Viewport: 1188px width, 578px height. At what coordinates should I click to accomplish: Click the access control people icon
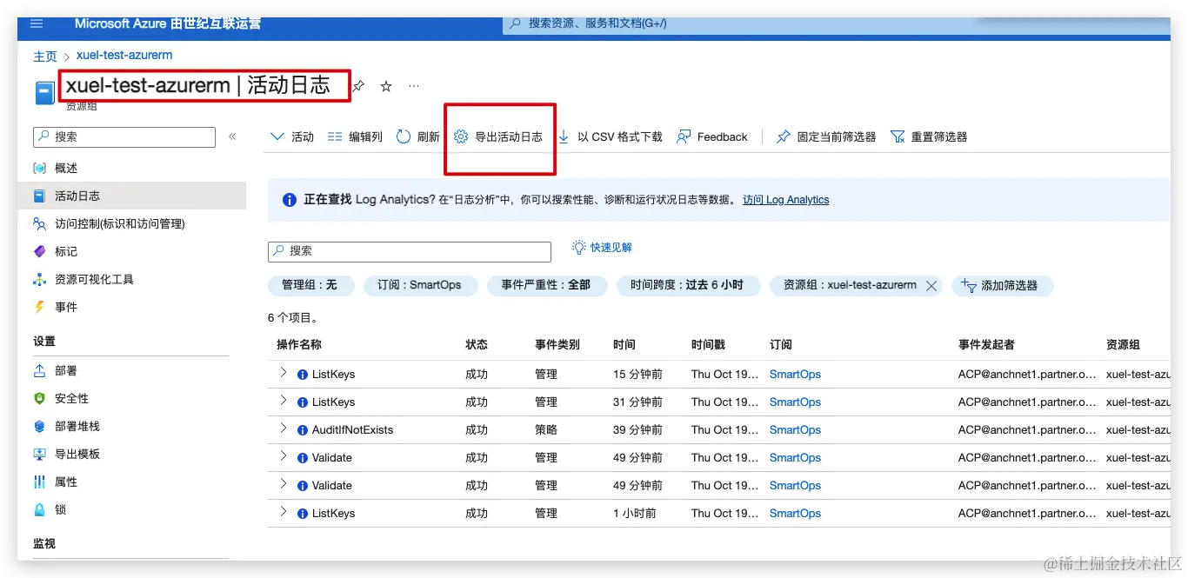39,223
